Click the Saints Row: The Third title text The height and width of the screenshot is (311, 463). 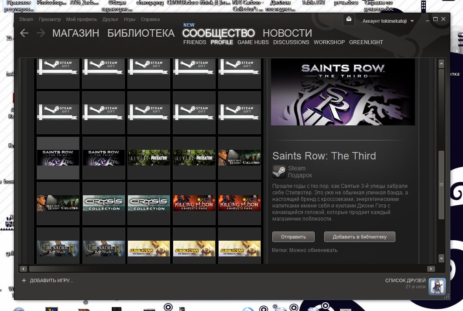click(324, 156)
